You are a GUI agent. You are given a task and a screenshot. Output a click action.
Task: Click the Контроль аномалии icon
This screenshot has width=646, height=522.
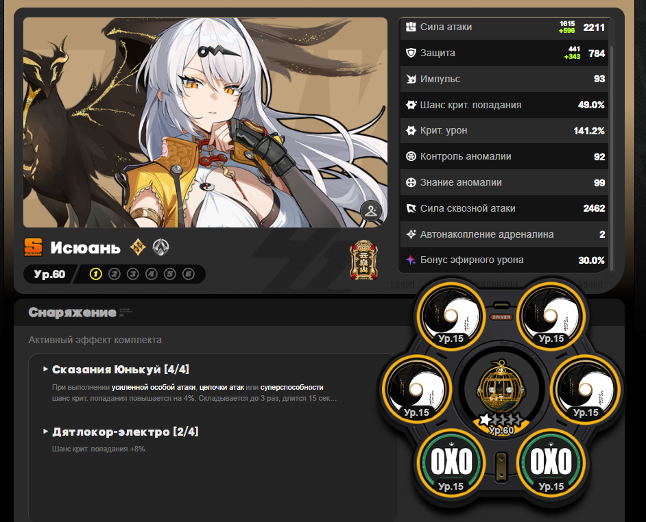[x=411, y=156]
